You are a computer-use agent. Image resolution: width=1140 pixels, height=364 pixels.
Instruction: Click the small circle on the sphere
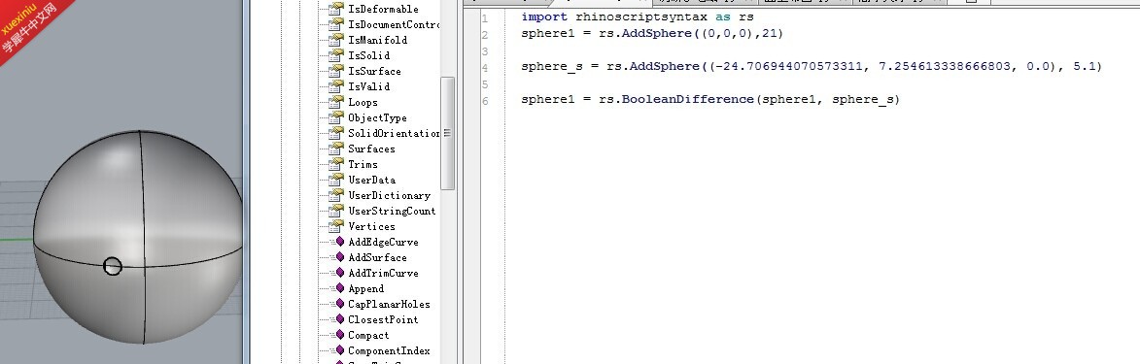[x=112, y=266]
